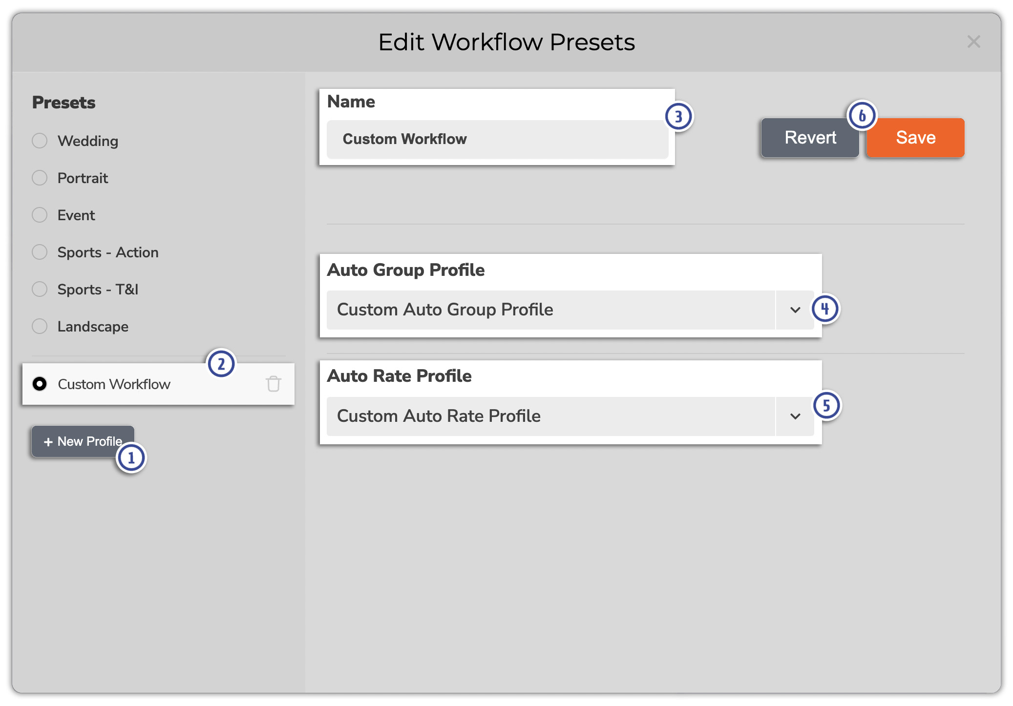Click the Presets section heading
1013x706 pixels.
(x=63, y=102)
